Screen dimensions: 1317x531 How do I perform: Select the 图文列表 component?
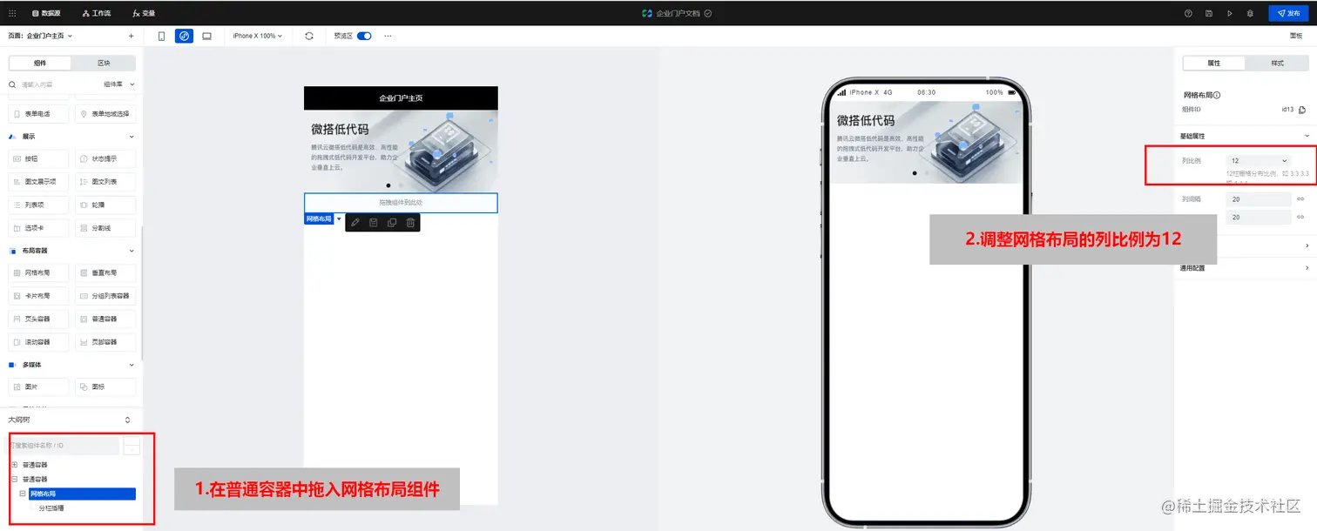pyautogui.click(x=105, y=182)
